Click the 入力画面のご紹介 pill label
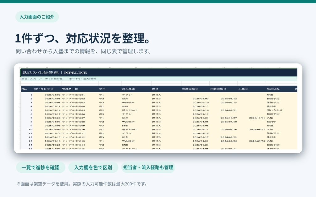 37,17
